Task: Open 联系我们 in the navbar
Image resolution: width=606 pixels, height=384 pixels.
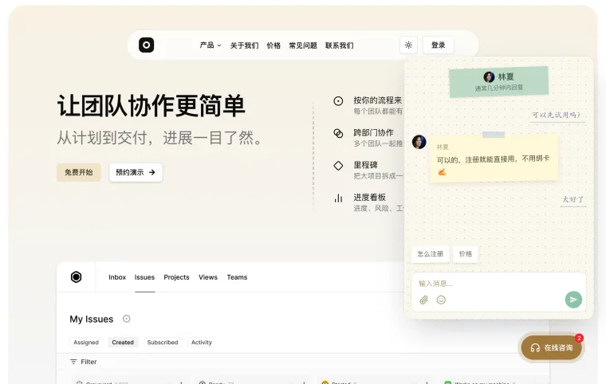Action: tap(340, 45)
